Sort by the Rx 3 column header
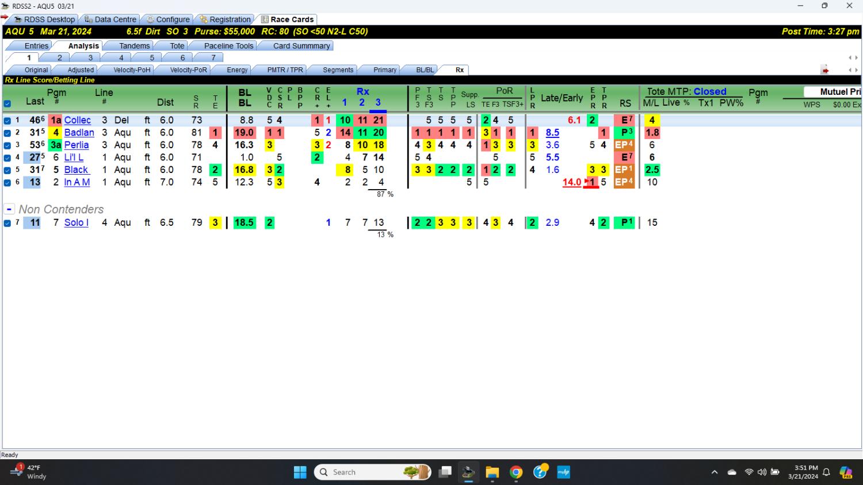 point(378,102)
